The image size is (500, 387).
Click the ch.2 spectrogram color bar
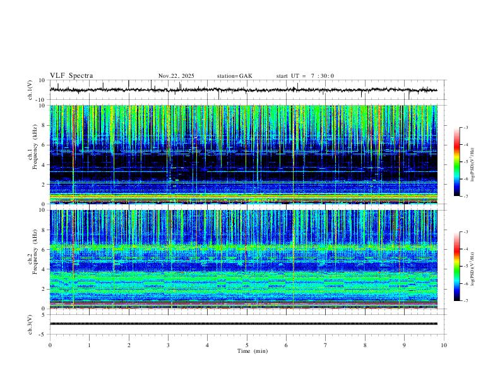click(456, 266)
